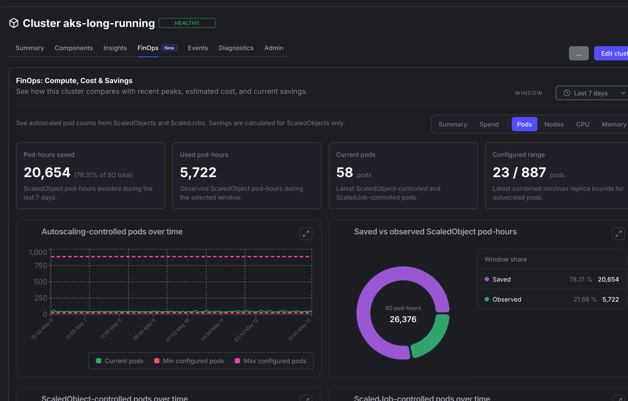Click the cluster cube icon
628x401 pixels.
(14, 23)
